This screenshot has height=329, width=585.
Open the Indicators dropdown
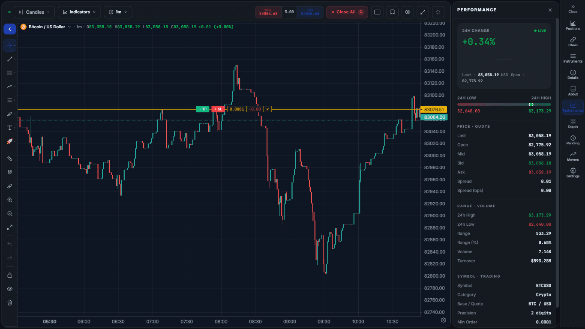[79, 12]
